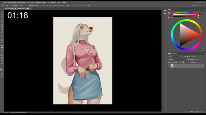
Task: Select the Clone Stamp tool
Action: 2,35
